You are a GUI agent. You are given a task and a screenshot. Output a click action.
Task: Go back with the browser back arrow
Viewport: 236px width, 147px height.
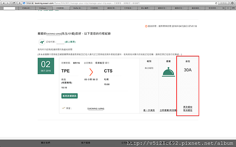coord(4,3)
